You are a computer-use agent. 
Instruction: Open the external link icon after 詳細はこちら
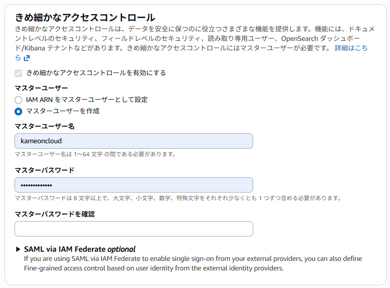(x=27, y=58)
